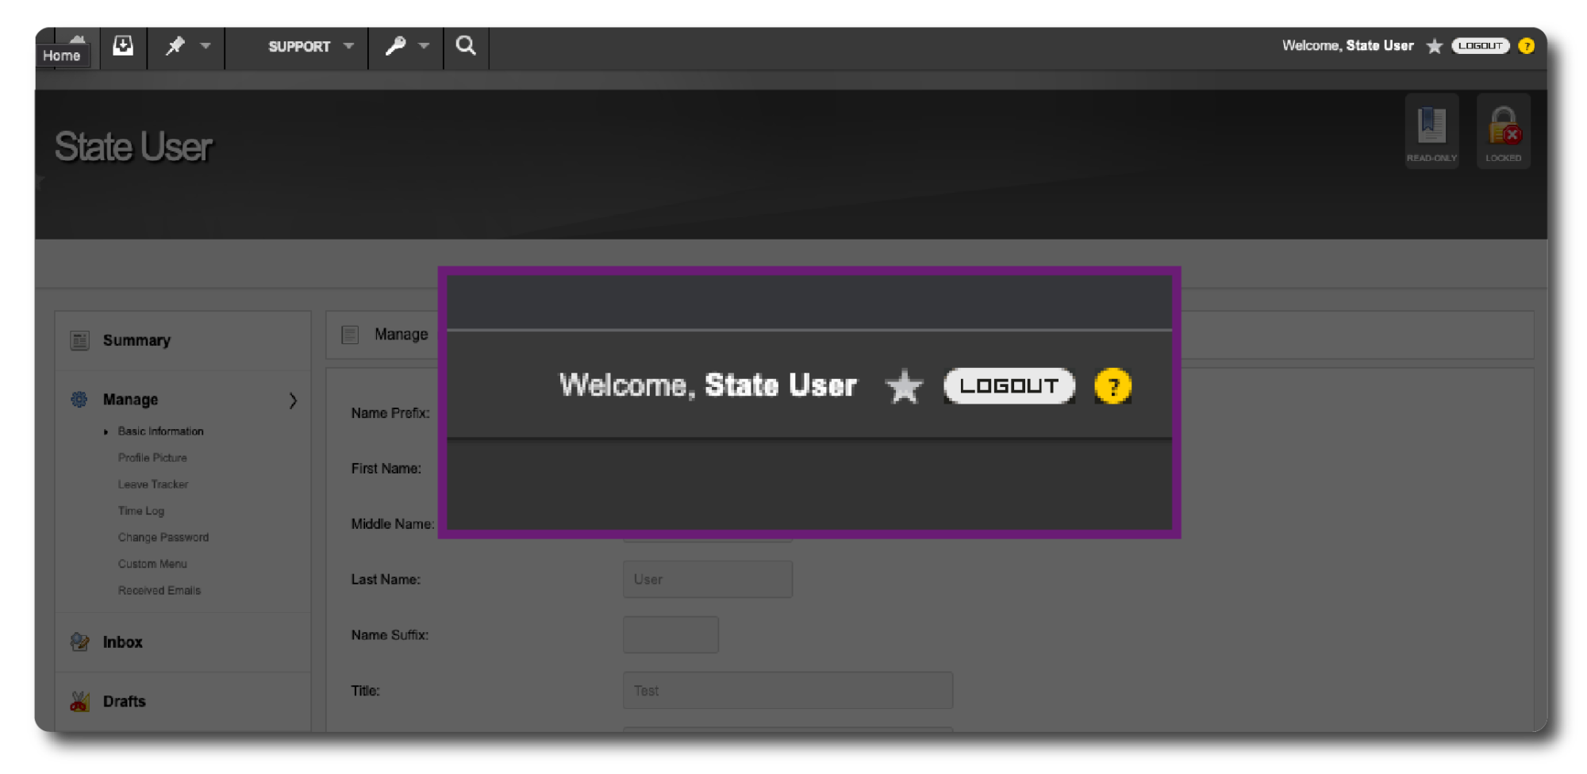
Task: Click the small LOGOUT button in the top bar
Action: 1480,46
